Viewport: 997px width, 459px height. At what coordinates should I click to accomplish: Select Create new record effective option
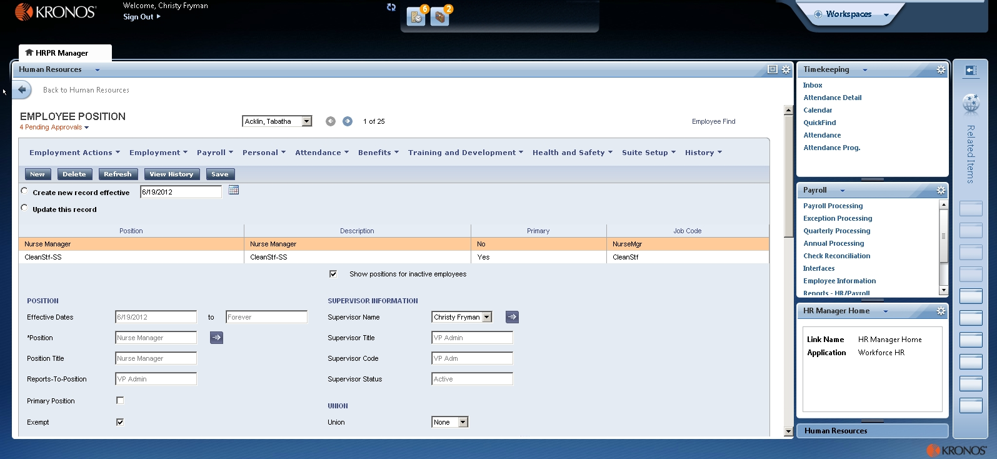click(24, 191)
